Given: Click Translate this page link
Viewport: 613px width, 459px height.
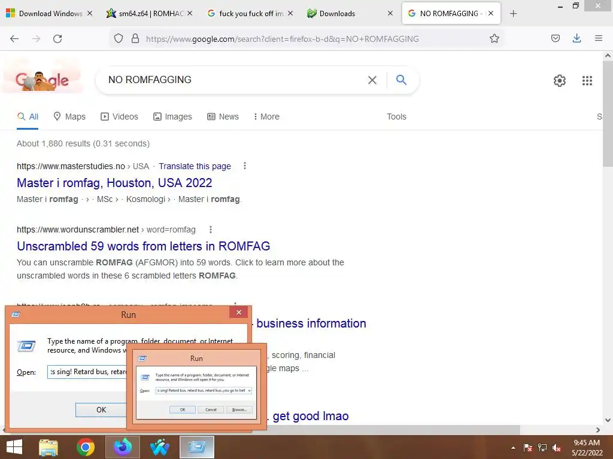Looking at the screenshot, I should [195, 166].
